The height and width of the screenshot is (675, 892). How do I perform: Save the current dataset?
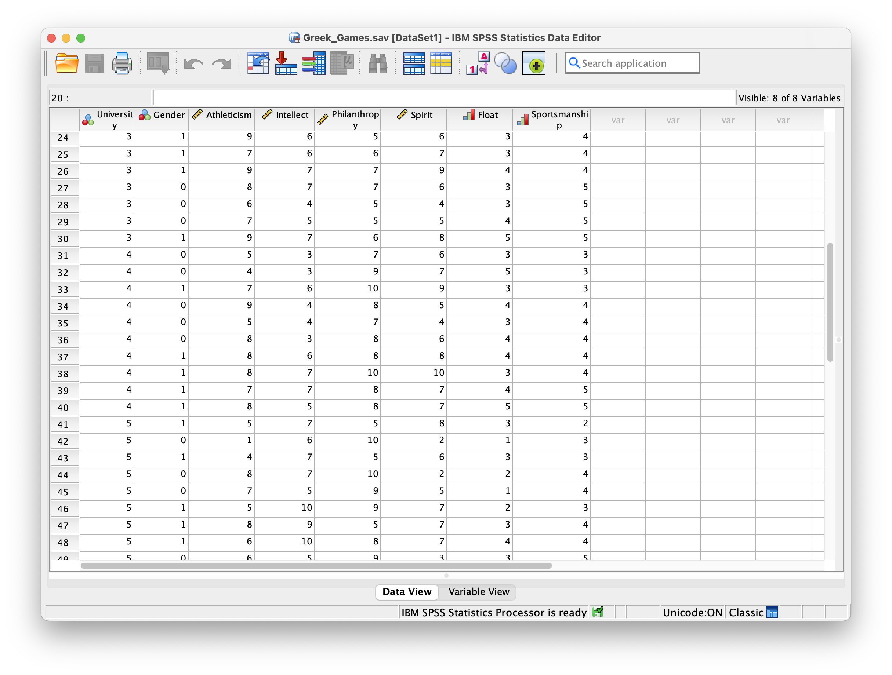click(94, 63)
